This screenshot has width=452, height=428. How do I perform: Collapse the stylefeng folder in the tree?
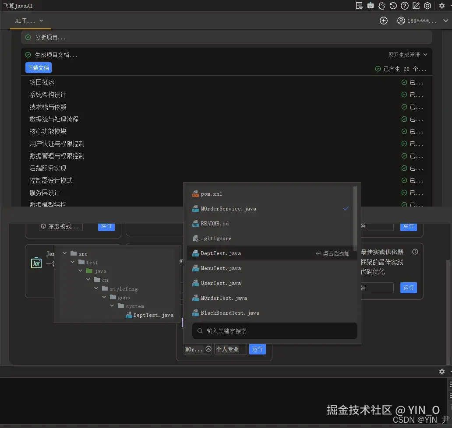[96, 288]
